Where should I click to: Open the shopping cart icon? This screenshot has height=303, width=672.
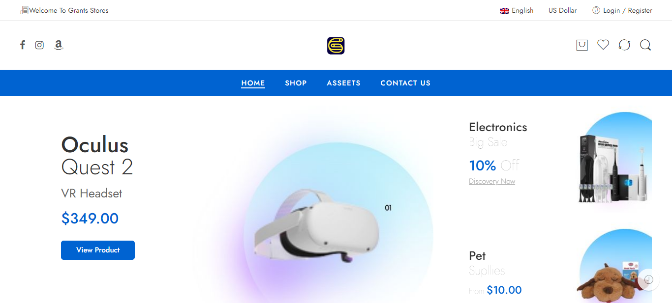coord(582,45)
